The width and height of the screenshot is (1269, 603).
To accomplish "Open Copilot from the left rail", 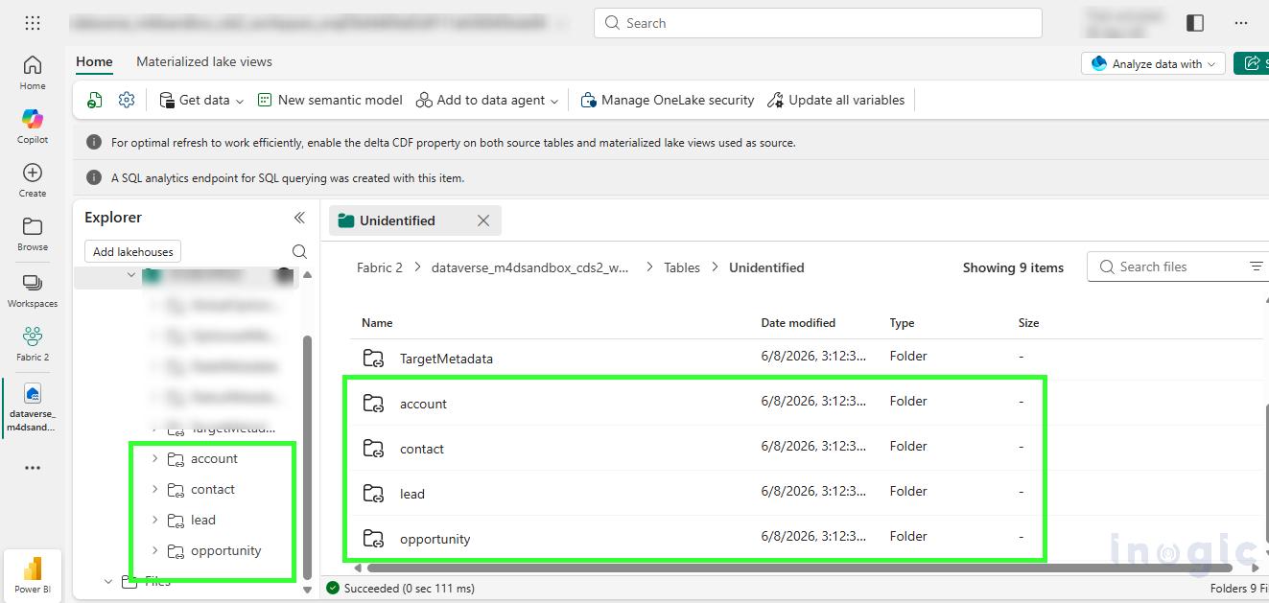I will pyautogui.click(x=33, y=126).
